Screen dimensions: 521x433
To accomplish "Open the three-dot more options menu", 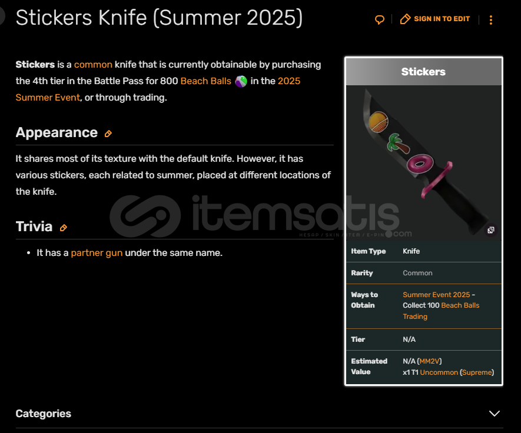I will [x=491, y=20].
